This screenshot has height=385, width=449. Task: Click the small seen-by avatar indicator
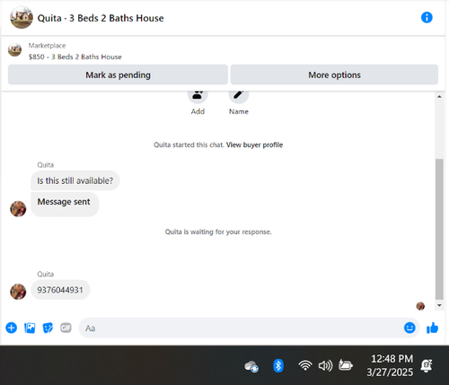click(x=420, y=306)
